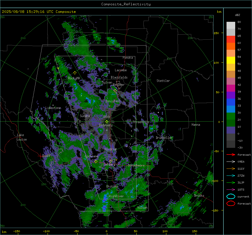Viewport: 252px width, 235px height.
Task: Click the 150 tick on the right axis
Action: (x=216, y=33)
